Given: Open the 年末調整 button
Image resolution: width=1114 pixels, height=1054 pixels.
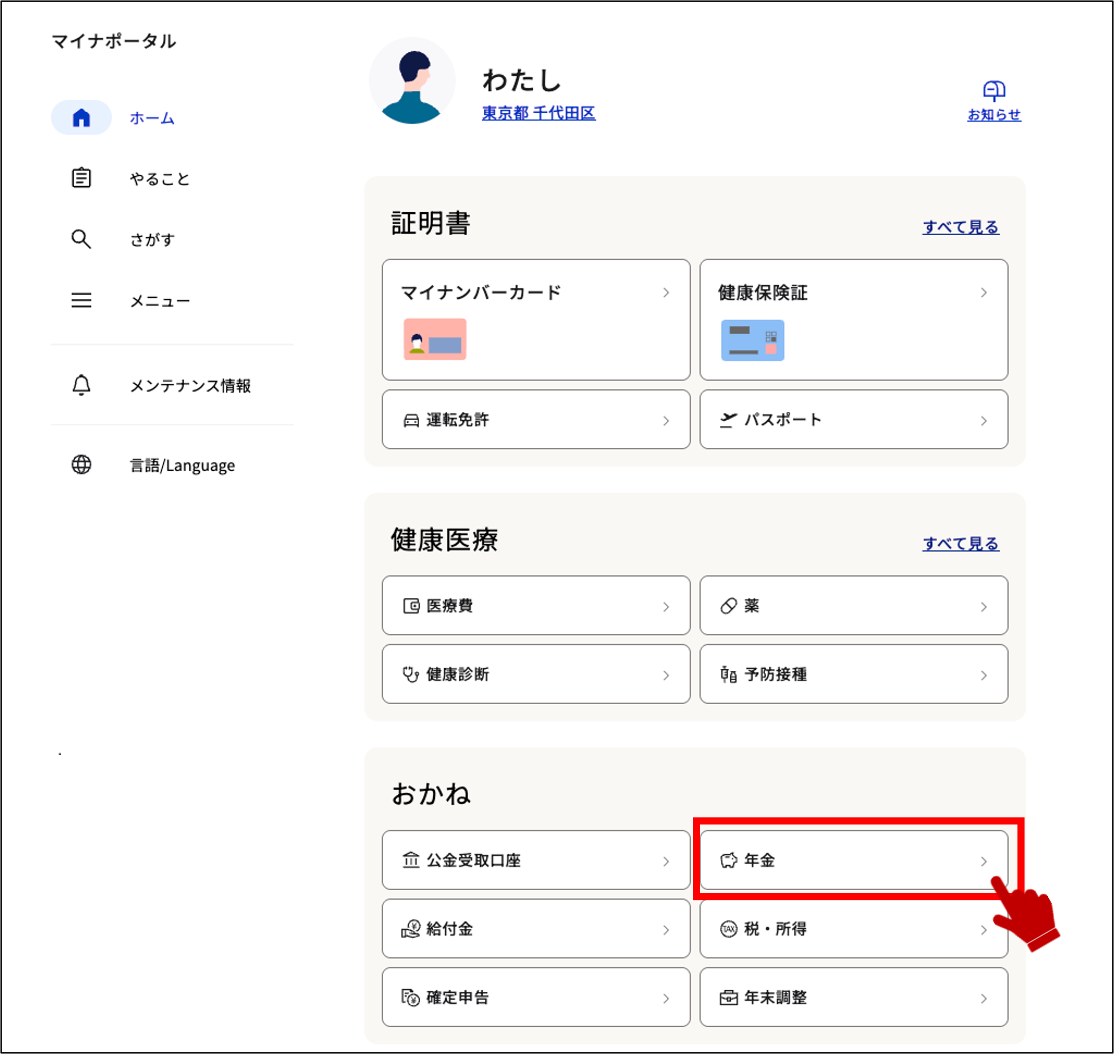Looking at the screenshot, I should pos(853,997).
